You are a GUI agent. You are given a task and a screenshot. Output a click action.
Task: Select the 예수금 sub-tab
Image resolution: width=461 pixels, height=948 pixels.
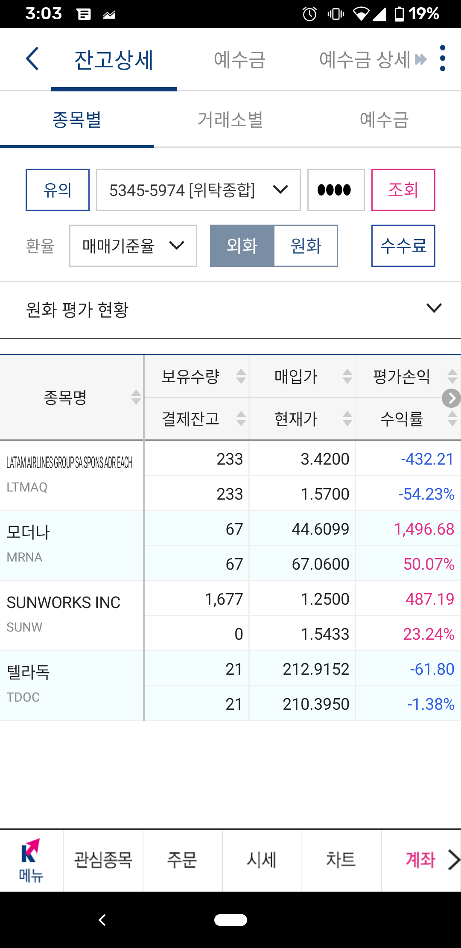(384, 120)
